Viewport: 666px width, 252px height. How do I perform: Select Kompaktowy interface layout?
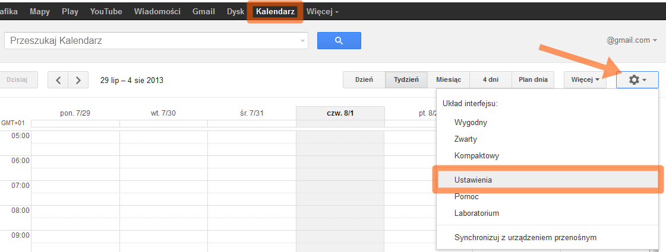476,156
